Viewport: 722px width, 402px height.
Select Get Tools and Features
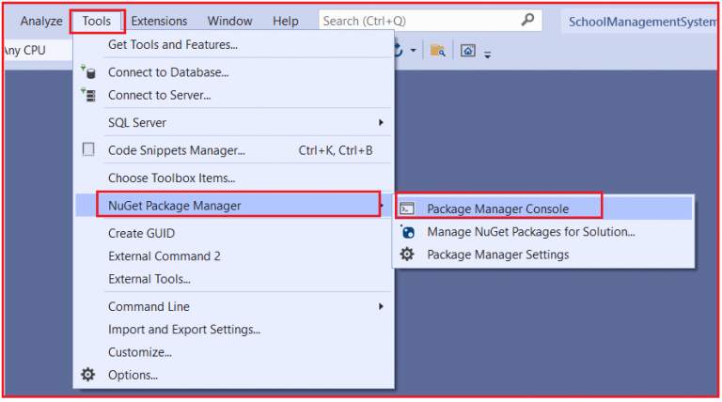[x=172, y=44]
